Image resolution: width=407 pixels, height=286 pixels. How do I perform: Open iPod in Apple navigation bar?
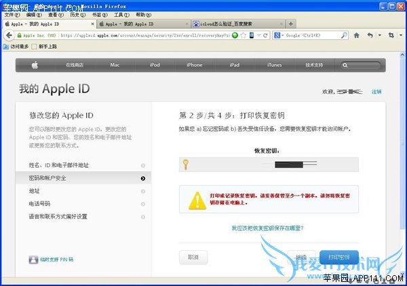[155, 65]
